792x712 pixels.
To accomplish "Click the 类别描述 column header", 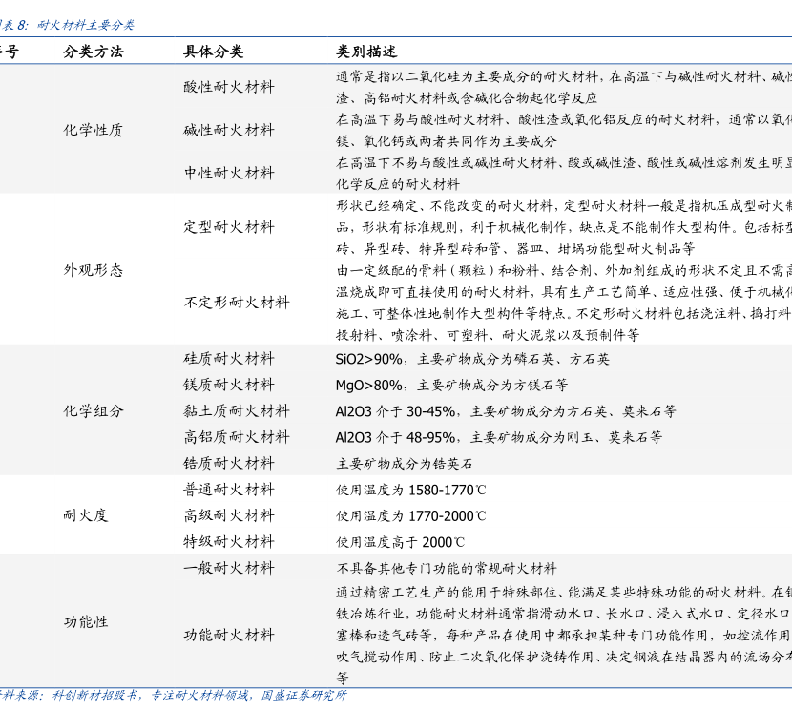I will tap(366, 52).
